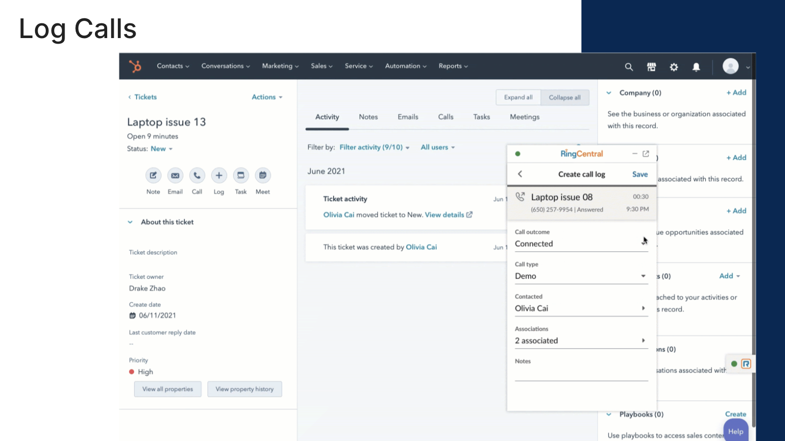
Task: Open the search magnifier icon
Action: tap(629, 66)
